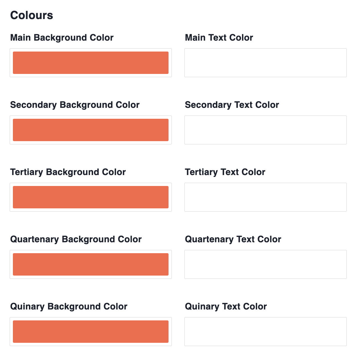Click the Main Background Color heading
The width and height of the screenshot is (355, 354).
pos(62,38)
